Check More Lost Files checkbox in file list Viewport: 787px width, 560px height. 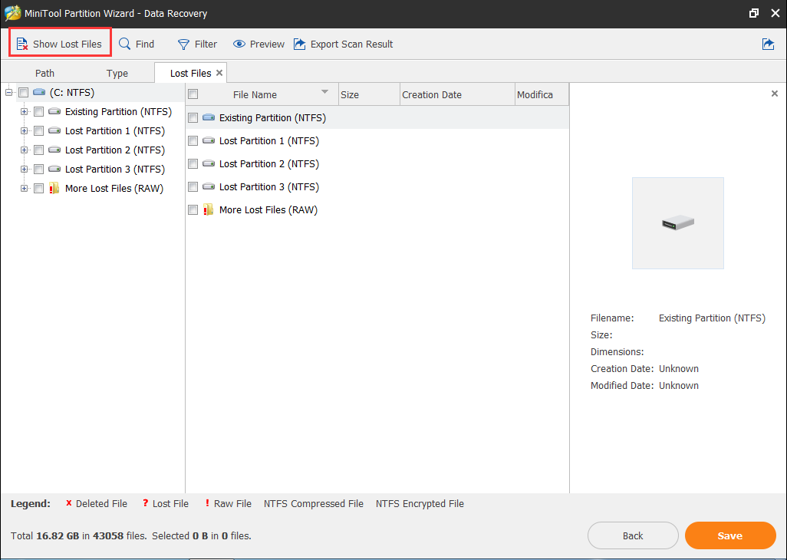click(x=193, y=210)
